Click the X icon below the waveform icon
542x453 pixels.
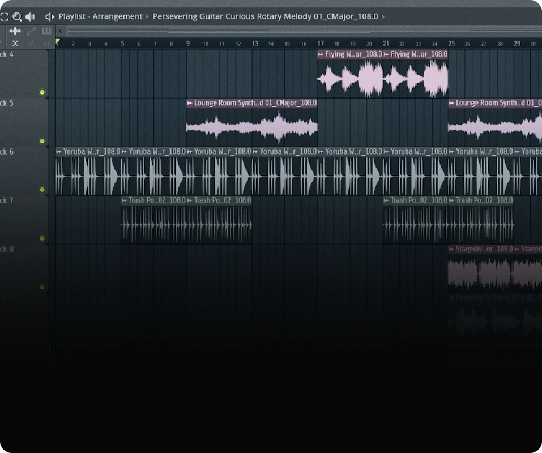(16, 42)
